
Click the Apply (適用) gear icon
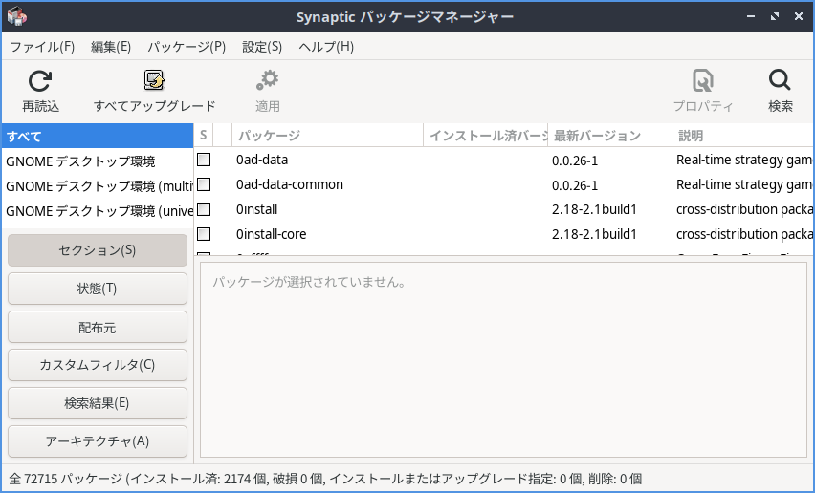pyautogui.click(x=267, y=82)
